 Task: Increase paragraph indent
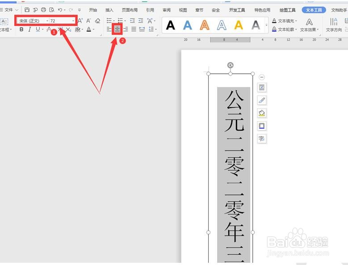click(141, 21)
